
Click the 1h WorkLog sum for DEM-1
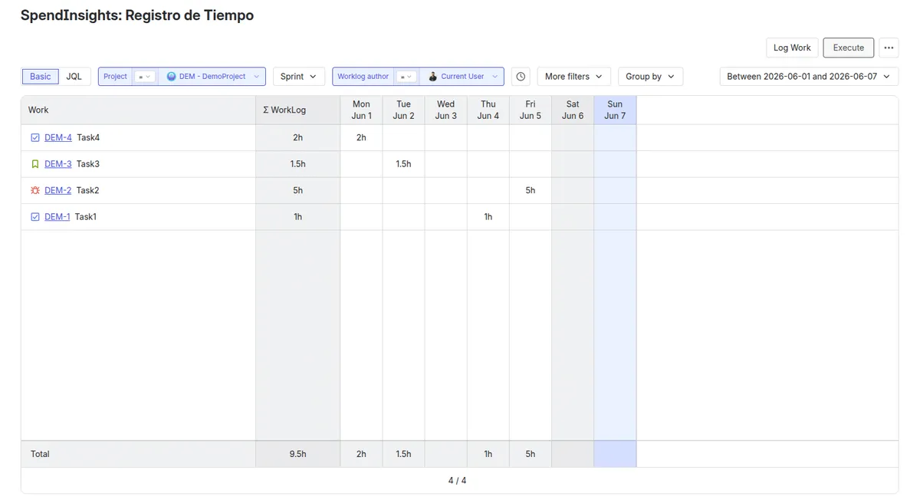(298, 217)
